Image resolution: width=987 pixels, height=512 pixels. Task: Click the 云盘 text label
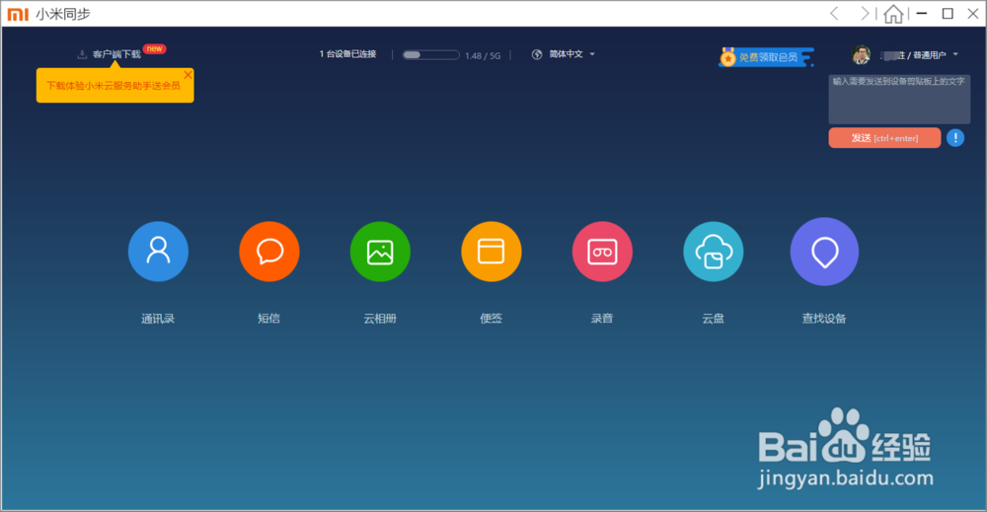pyautogui.click(x=714, y=319)
